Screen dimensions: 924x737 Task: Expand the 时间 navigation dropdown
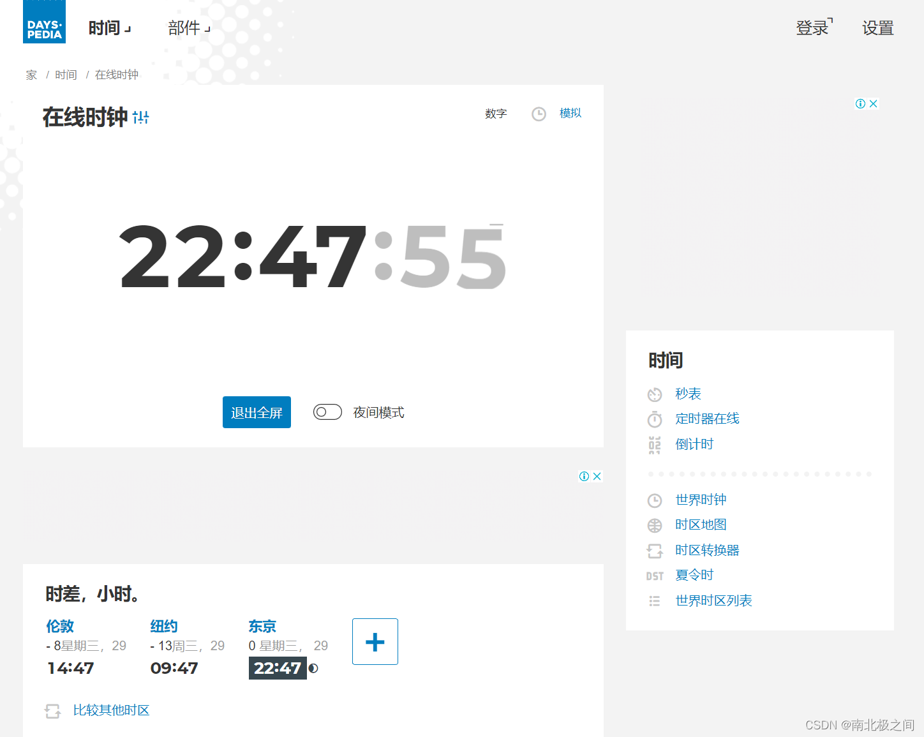[x=108, y=28]
